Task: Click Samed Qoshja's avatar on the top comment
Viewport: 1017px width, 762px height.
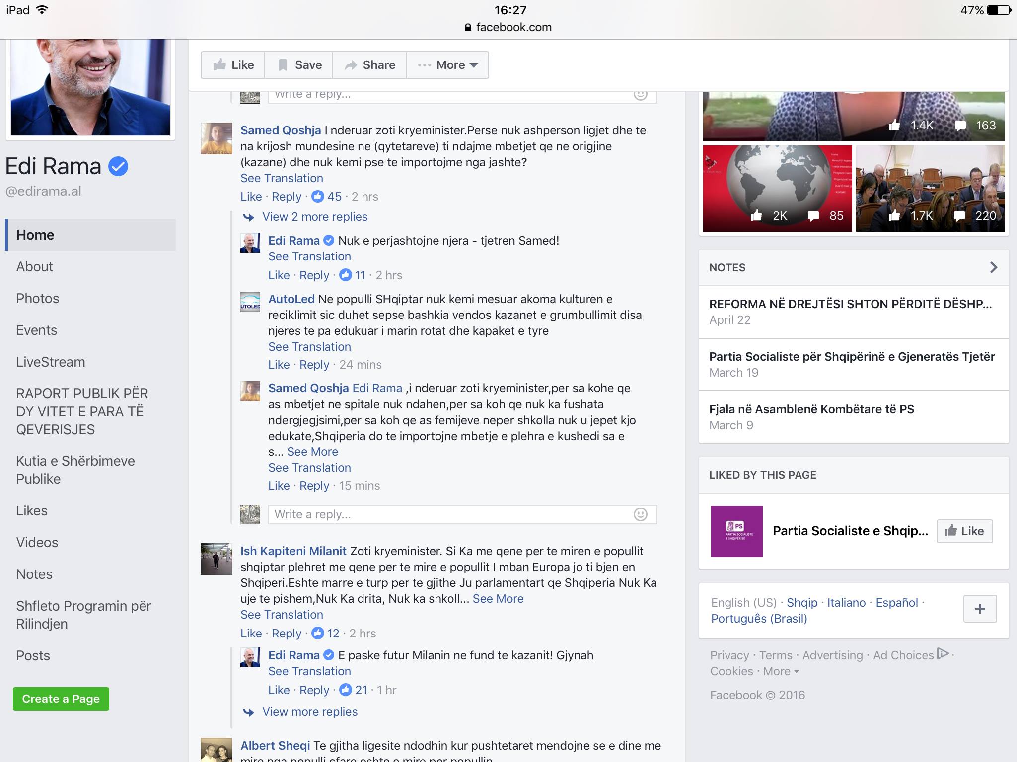Action: pos(217,138)
